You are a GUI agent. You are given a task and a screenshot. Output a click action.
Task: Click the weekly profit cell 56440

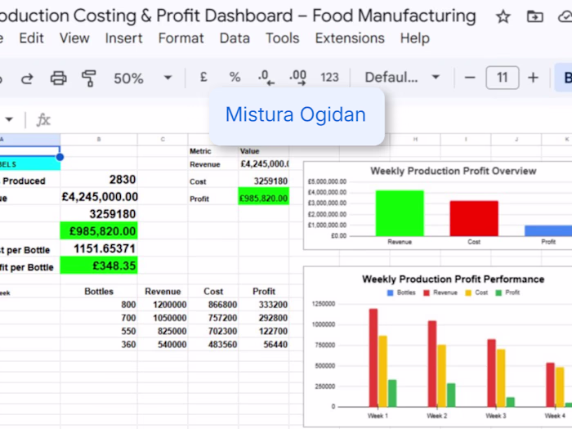coord(264,344)
